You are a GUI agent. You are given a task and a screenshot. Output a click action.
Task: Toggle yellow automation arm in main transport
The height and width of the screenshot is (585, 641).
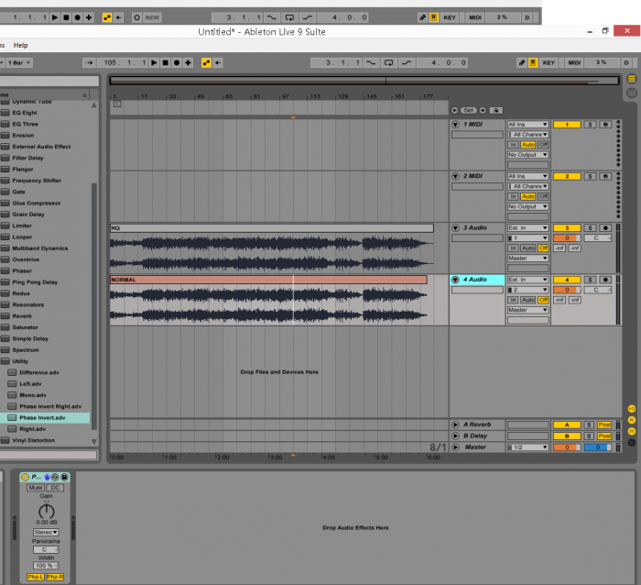(206, 62)
